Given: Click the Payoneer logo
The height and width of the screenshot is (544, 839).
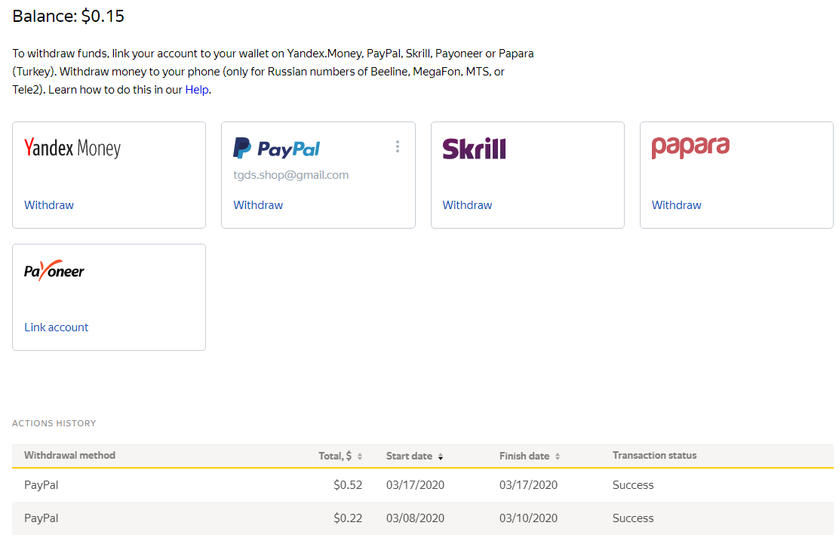Looking at the screenshot, I should 54,271.
